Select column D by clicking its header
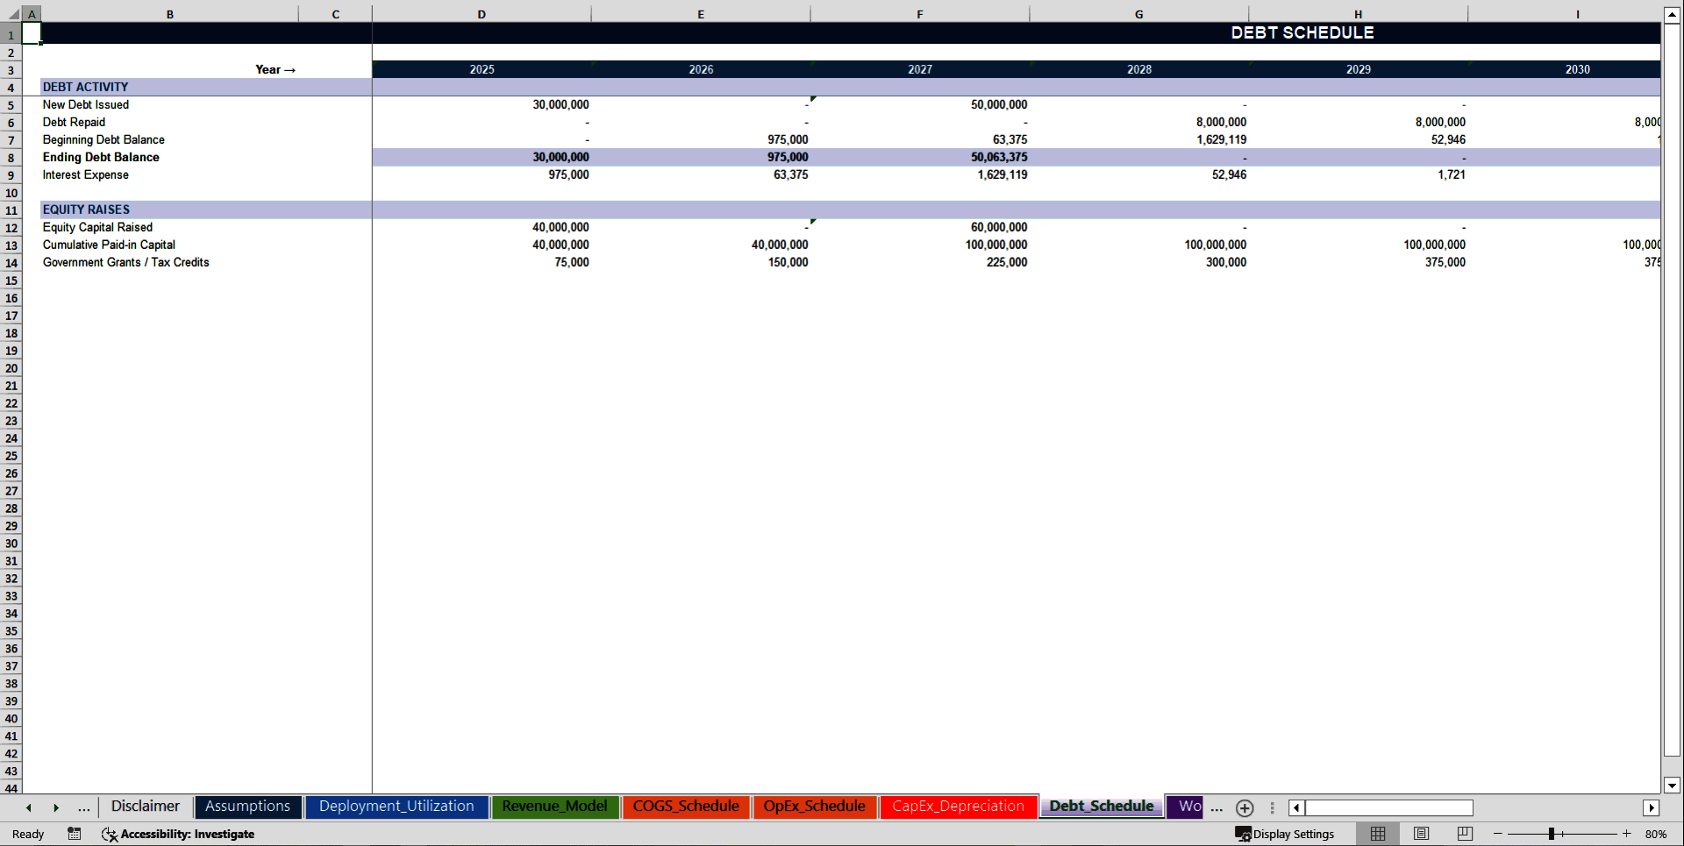Screen dimensions: 1684x846 482,13
